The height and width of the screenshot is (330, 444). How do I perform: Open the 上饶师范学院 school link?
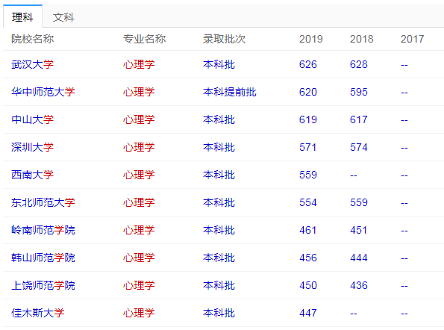point(43,285)
